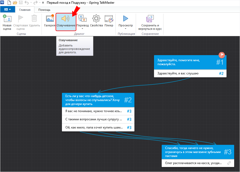Click Сохранить и вернуться в курс
Screen dimensions: 240x172
(x=150, y=23)
